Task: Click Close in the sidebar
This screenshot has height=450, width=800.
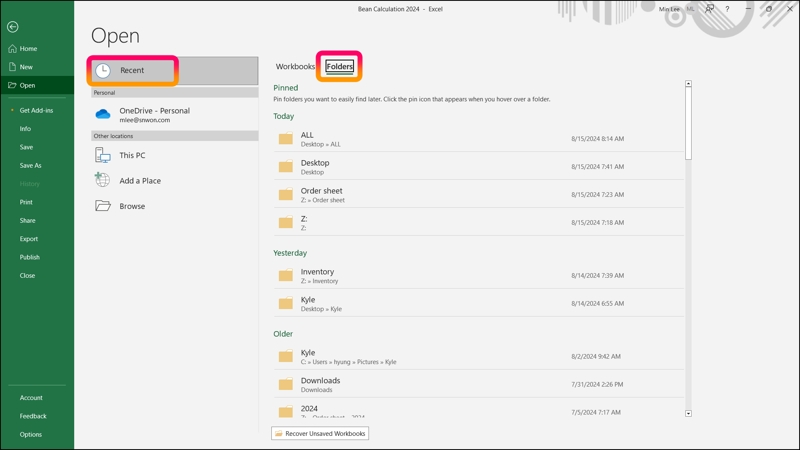Action: tap(38, 276)
